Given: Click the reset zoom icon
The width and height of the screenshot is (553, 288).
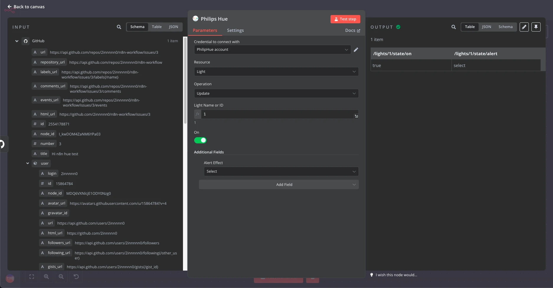Looking at the screenshot, I should 76,276.
